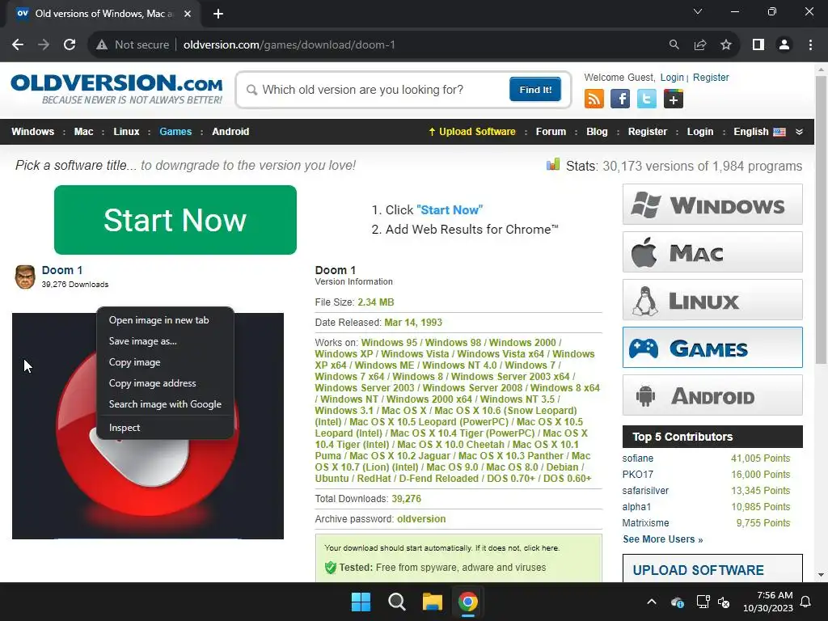Image resolution: width=828 pixels, height=621 pixels.
Task: Open the notifications bell in system tray
Action: 806,602
